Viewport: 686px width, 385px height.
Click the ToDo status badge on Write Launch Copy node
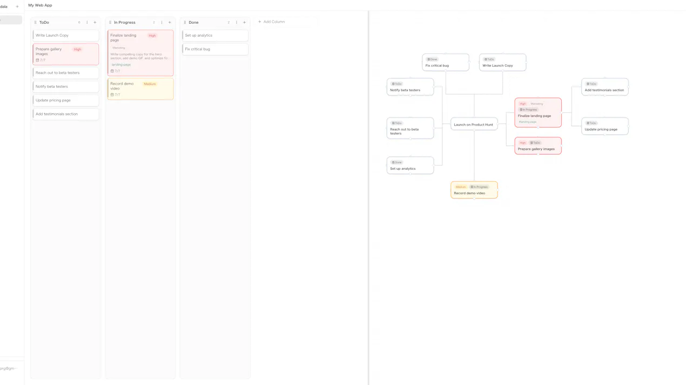(x=489, y=59)
